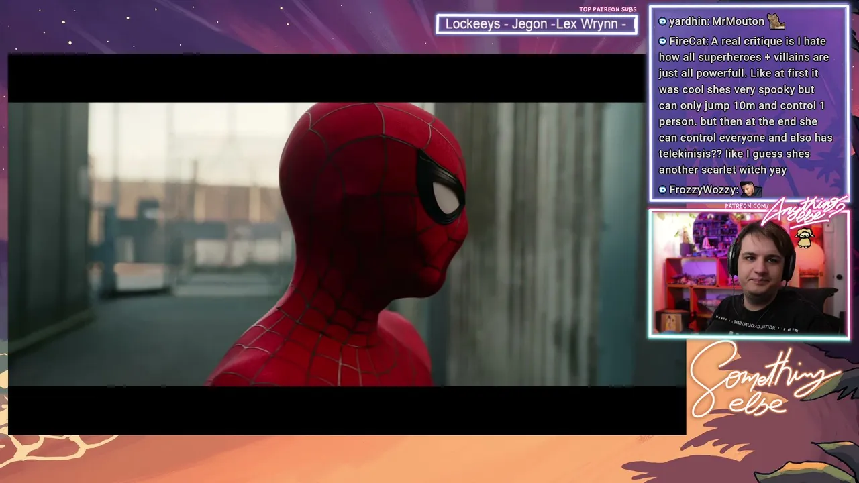
Task: Select the username yardhin in chat
Action: tap(688, 22)
